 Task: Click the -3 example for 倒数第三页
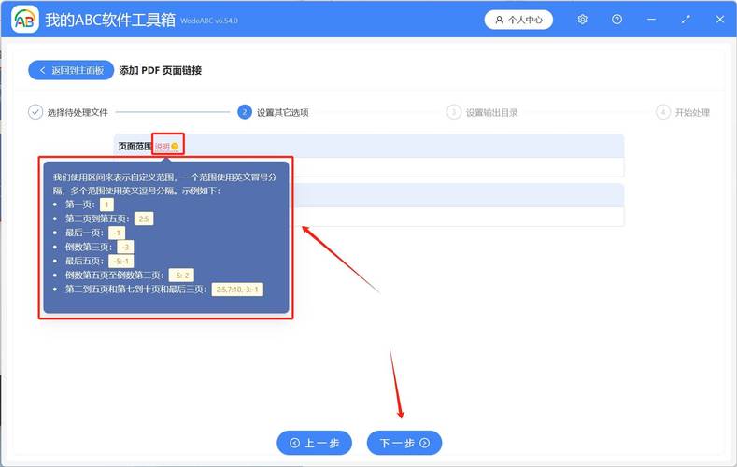pos(125,247)
